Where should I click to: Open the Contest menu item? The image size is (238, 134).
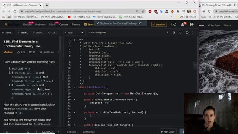pos(64,25)
